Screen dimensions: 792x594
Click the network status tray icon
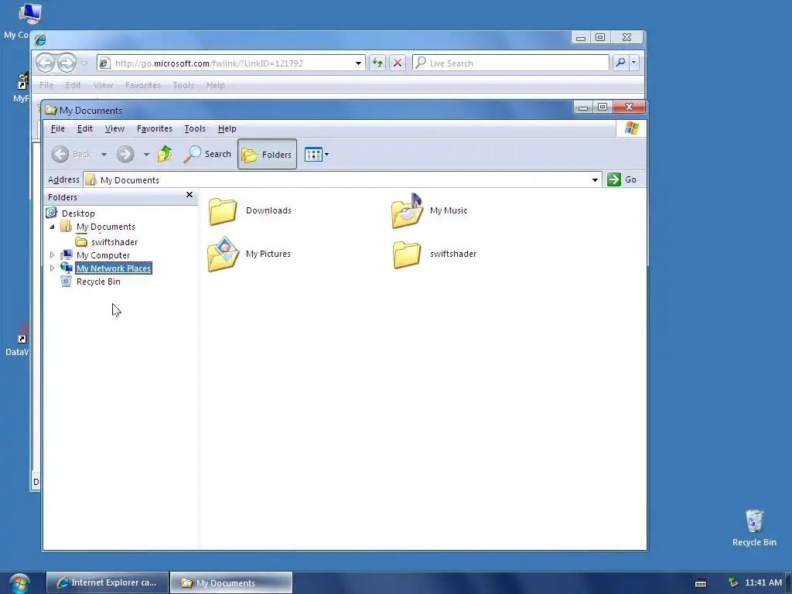point(733,583)
